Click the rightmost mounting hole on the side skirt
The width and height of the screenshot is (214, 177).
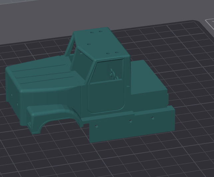[153, 118]
